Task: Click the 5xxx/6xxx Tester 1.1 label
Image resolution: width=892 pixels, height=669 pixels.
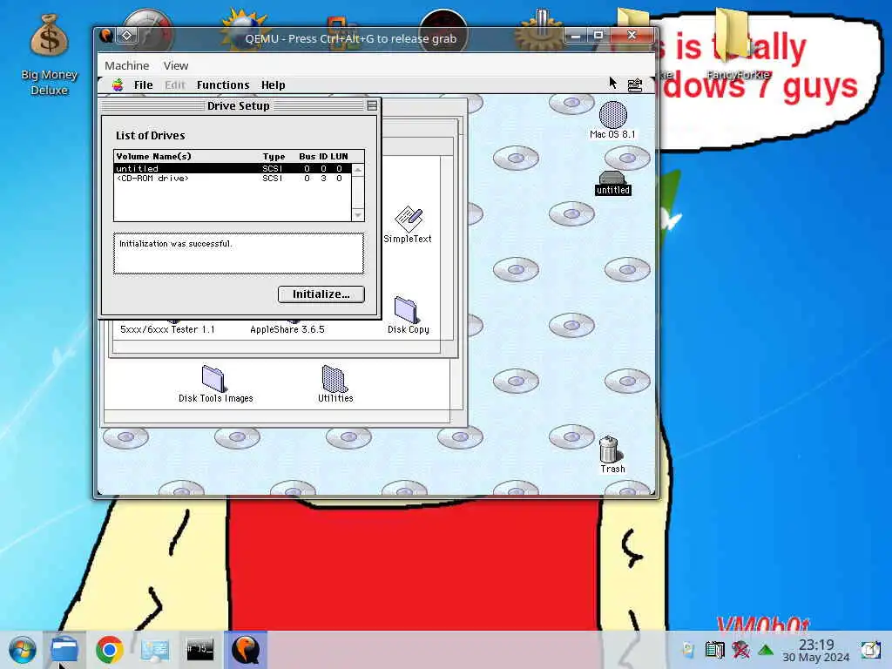Action: pyautogui.click(x=168, y=329)
